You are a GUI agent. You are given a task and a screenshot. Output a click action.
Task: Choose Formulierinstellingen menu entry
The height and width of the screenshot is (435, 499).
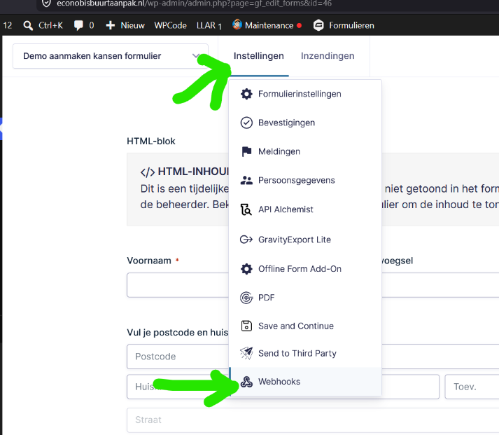[305, 94]
